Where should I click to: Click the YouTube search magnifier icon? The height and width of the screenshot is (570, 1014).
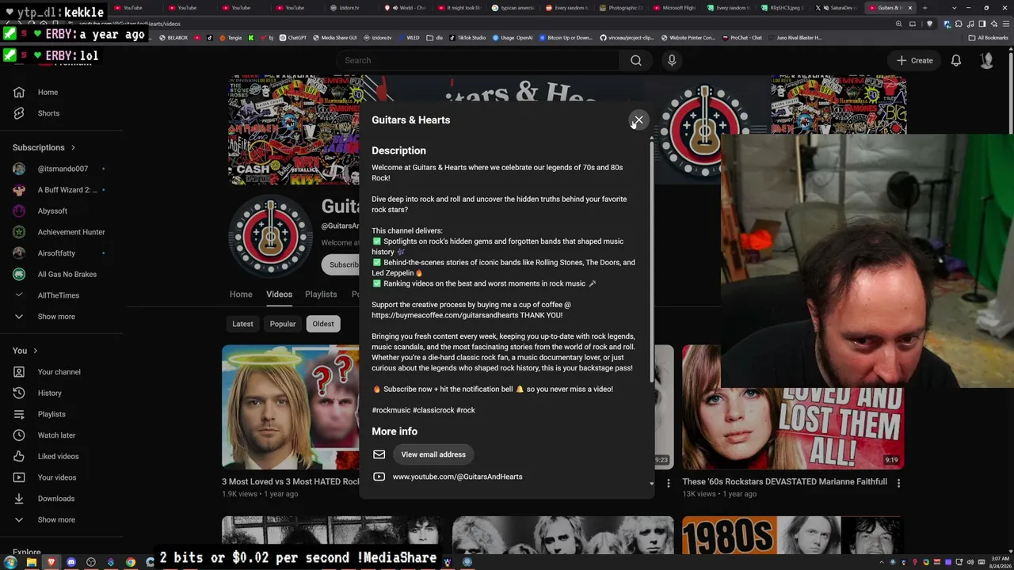pyautogui.click(x=636, y=60)
